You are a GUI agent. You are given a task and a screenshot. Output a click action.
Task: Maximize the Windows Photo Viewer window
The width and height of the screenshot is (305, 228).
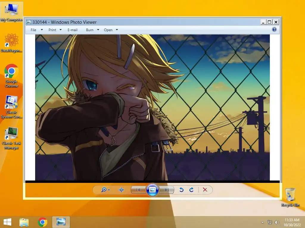(269, 22)
